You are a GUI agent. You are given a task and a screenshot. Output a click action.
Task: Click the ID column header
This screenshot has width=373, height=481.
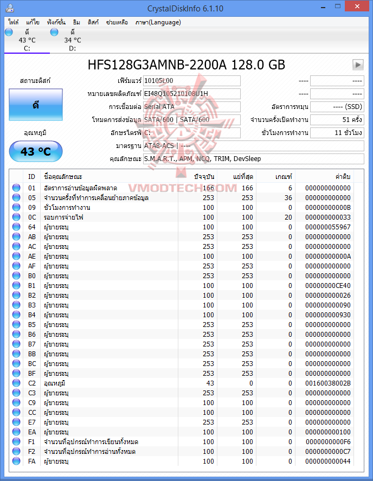[x=32, y=177]
